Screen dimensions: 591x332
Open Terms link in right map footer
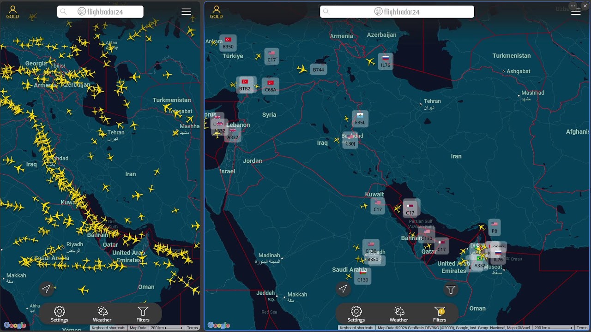(x=582, y=328)
